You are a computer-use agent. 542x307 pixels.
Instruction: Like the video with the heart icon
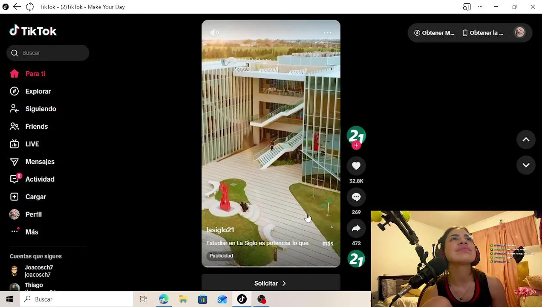(356, 166)
